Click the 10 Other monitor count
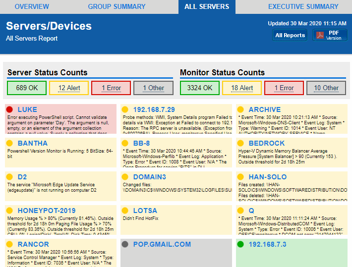The height and width of the screenshot is (267, 352). [x=326, y=88]
